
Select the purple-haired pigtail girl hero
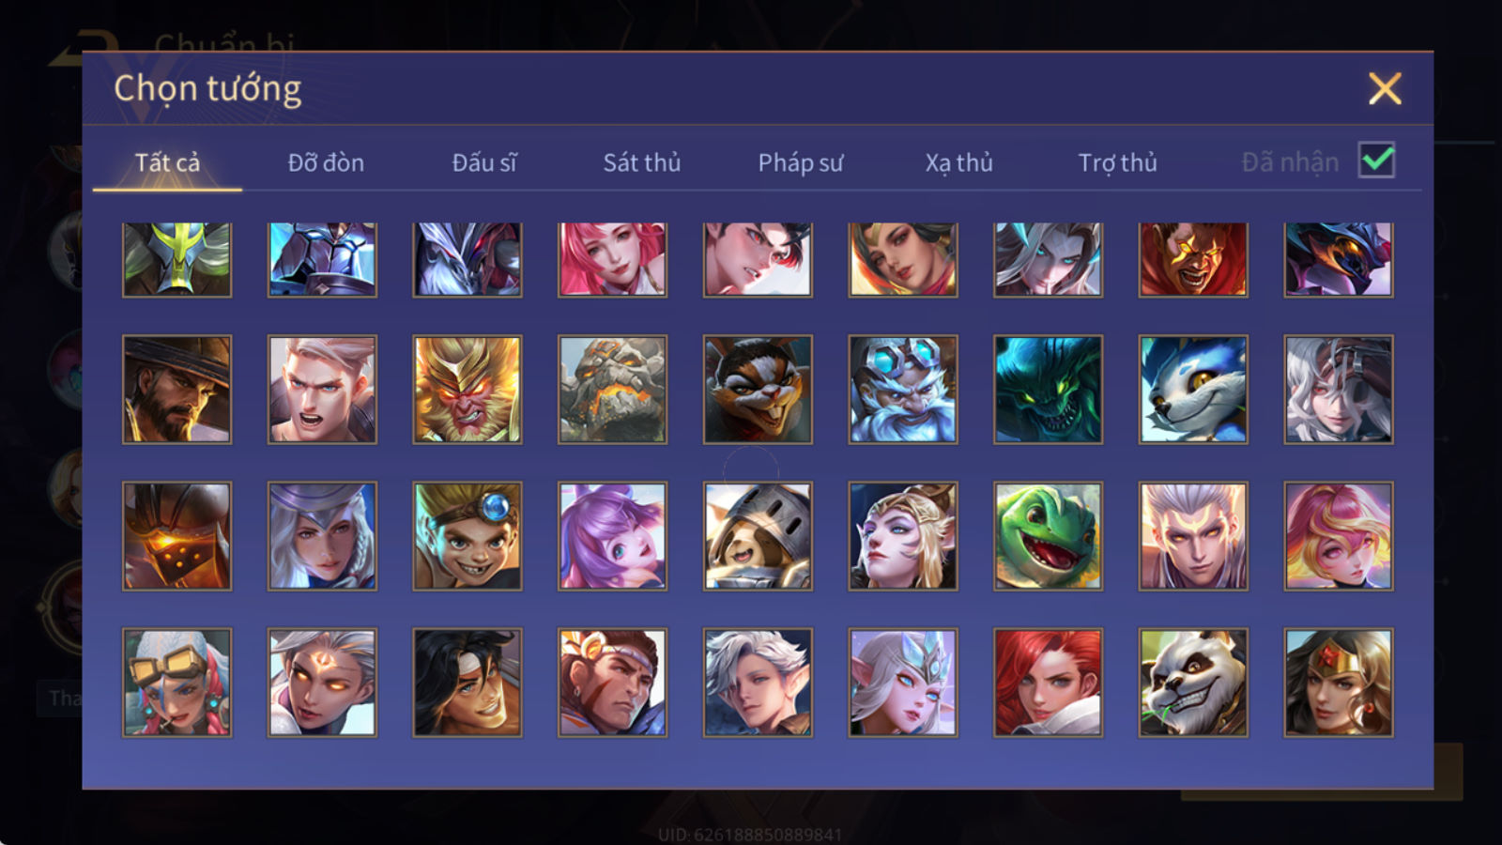coord(612,536)
